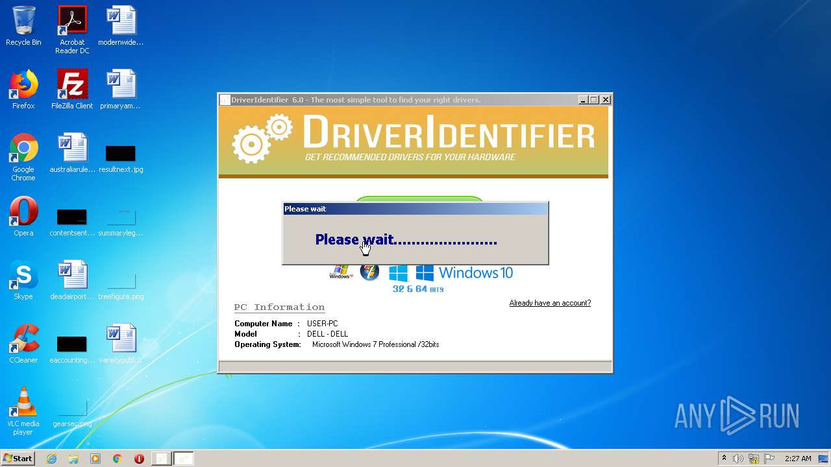Image resolution: width=831 pixels, height=467 pixels.
Task: Switch to second DriverIdentifier taskbar button
Action: tap(183, 459)
